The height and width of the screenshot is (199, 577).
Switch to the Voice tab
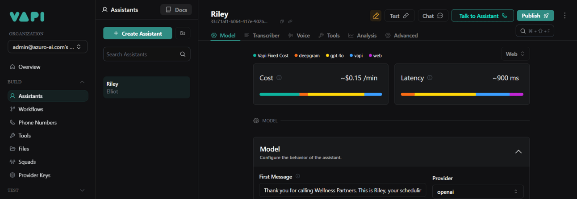[x=299, y=35]
